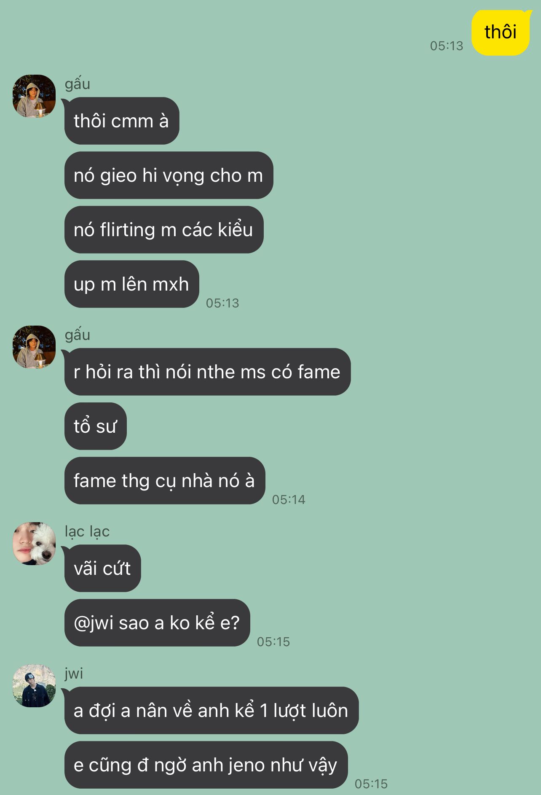Tap gấu's avatar beside "thôi cmm à"
Screen dimensions: 541x795
point(34,96)
